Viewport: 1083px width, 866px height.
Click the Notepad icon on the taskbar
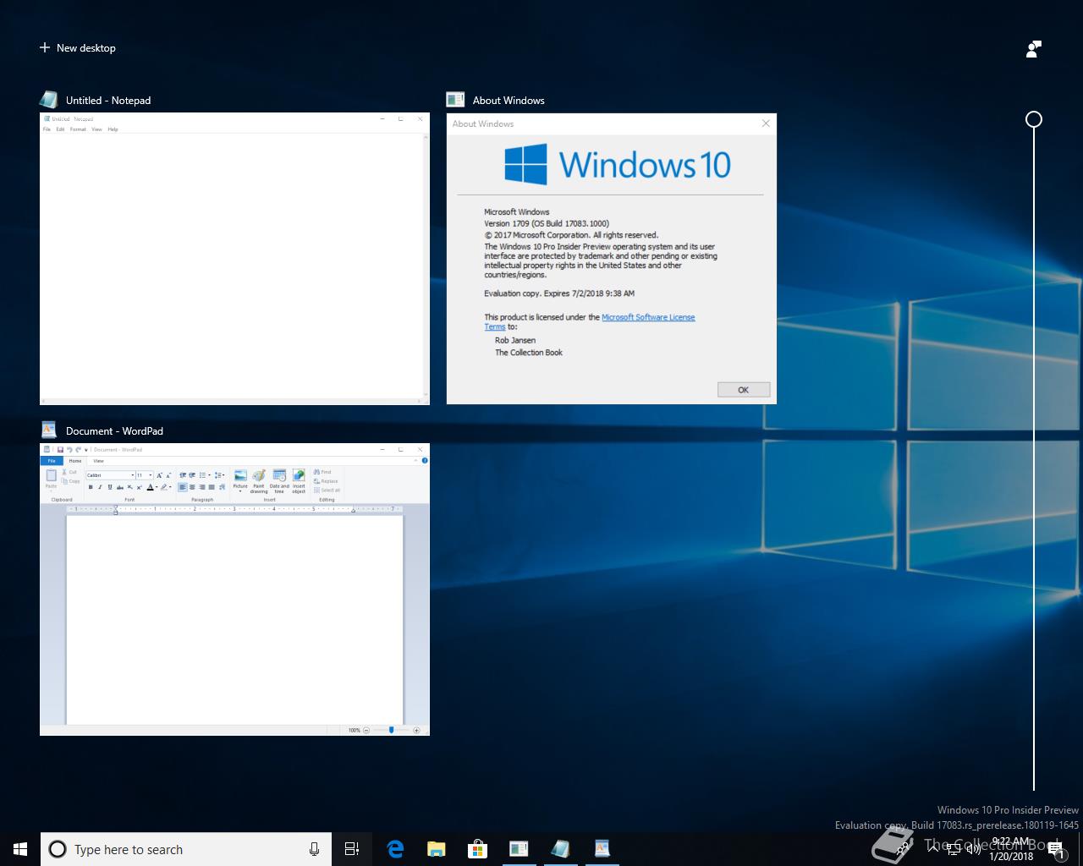click(560, 849)
